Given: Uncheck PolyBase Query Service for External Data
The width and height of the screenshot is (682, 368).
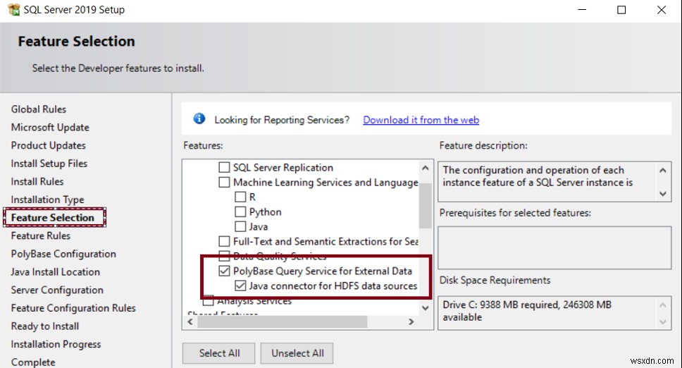Looking at the screenshot, I should point(224,271).
